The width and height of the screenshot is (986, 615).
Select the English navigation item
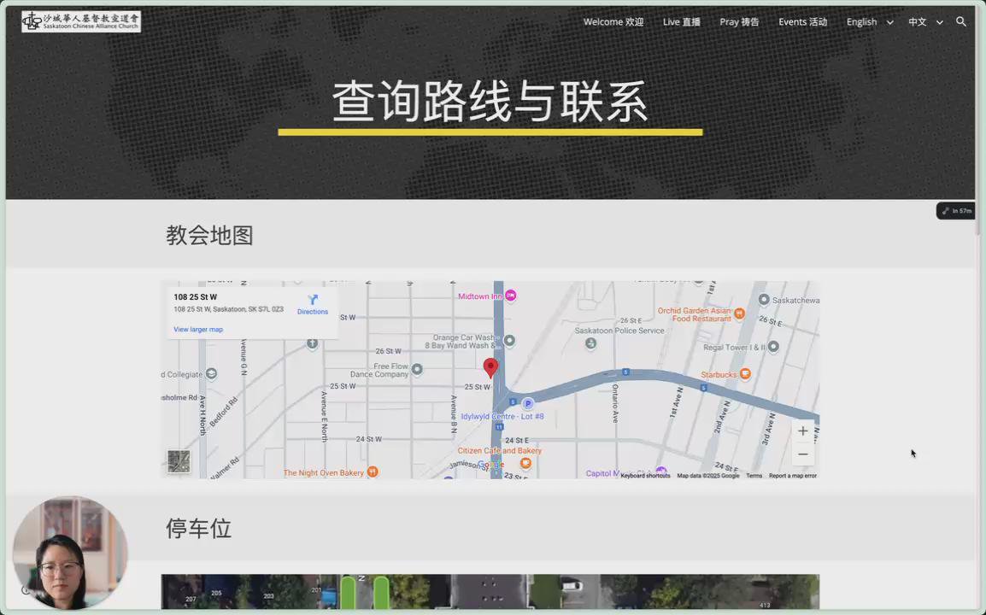(x=861, y=21)
